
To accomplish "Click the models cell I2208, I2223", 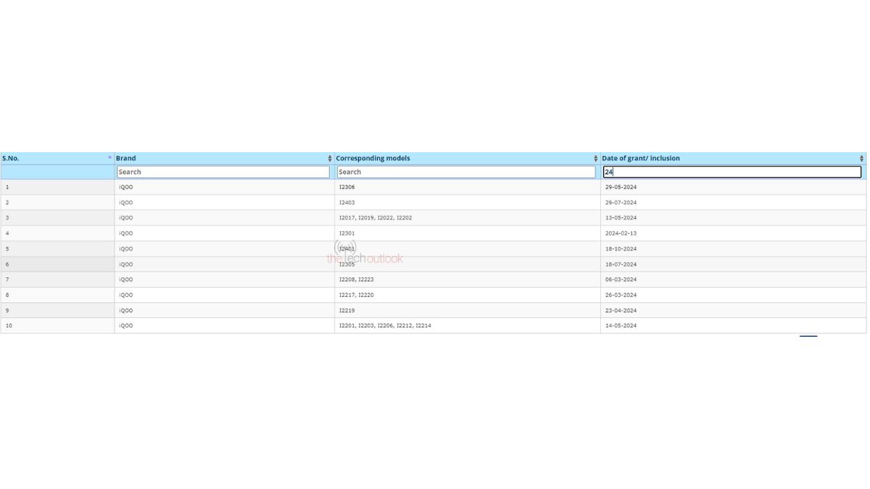I will tap(357, 280).
